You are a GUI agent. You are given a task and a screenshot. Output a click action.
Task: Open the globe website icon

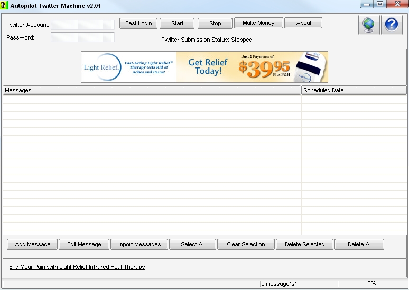tap(369, 25)
